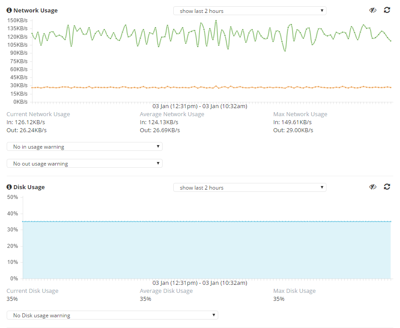This screenshot has width=400, height=328.
Task: Click the Disk Usage heading
Action: [29, 187]
